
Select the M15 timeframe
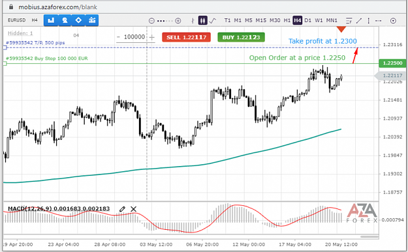point(260,20)
